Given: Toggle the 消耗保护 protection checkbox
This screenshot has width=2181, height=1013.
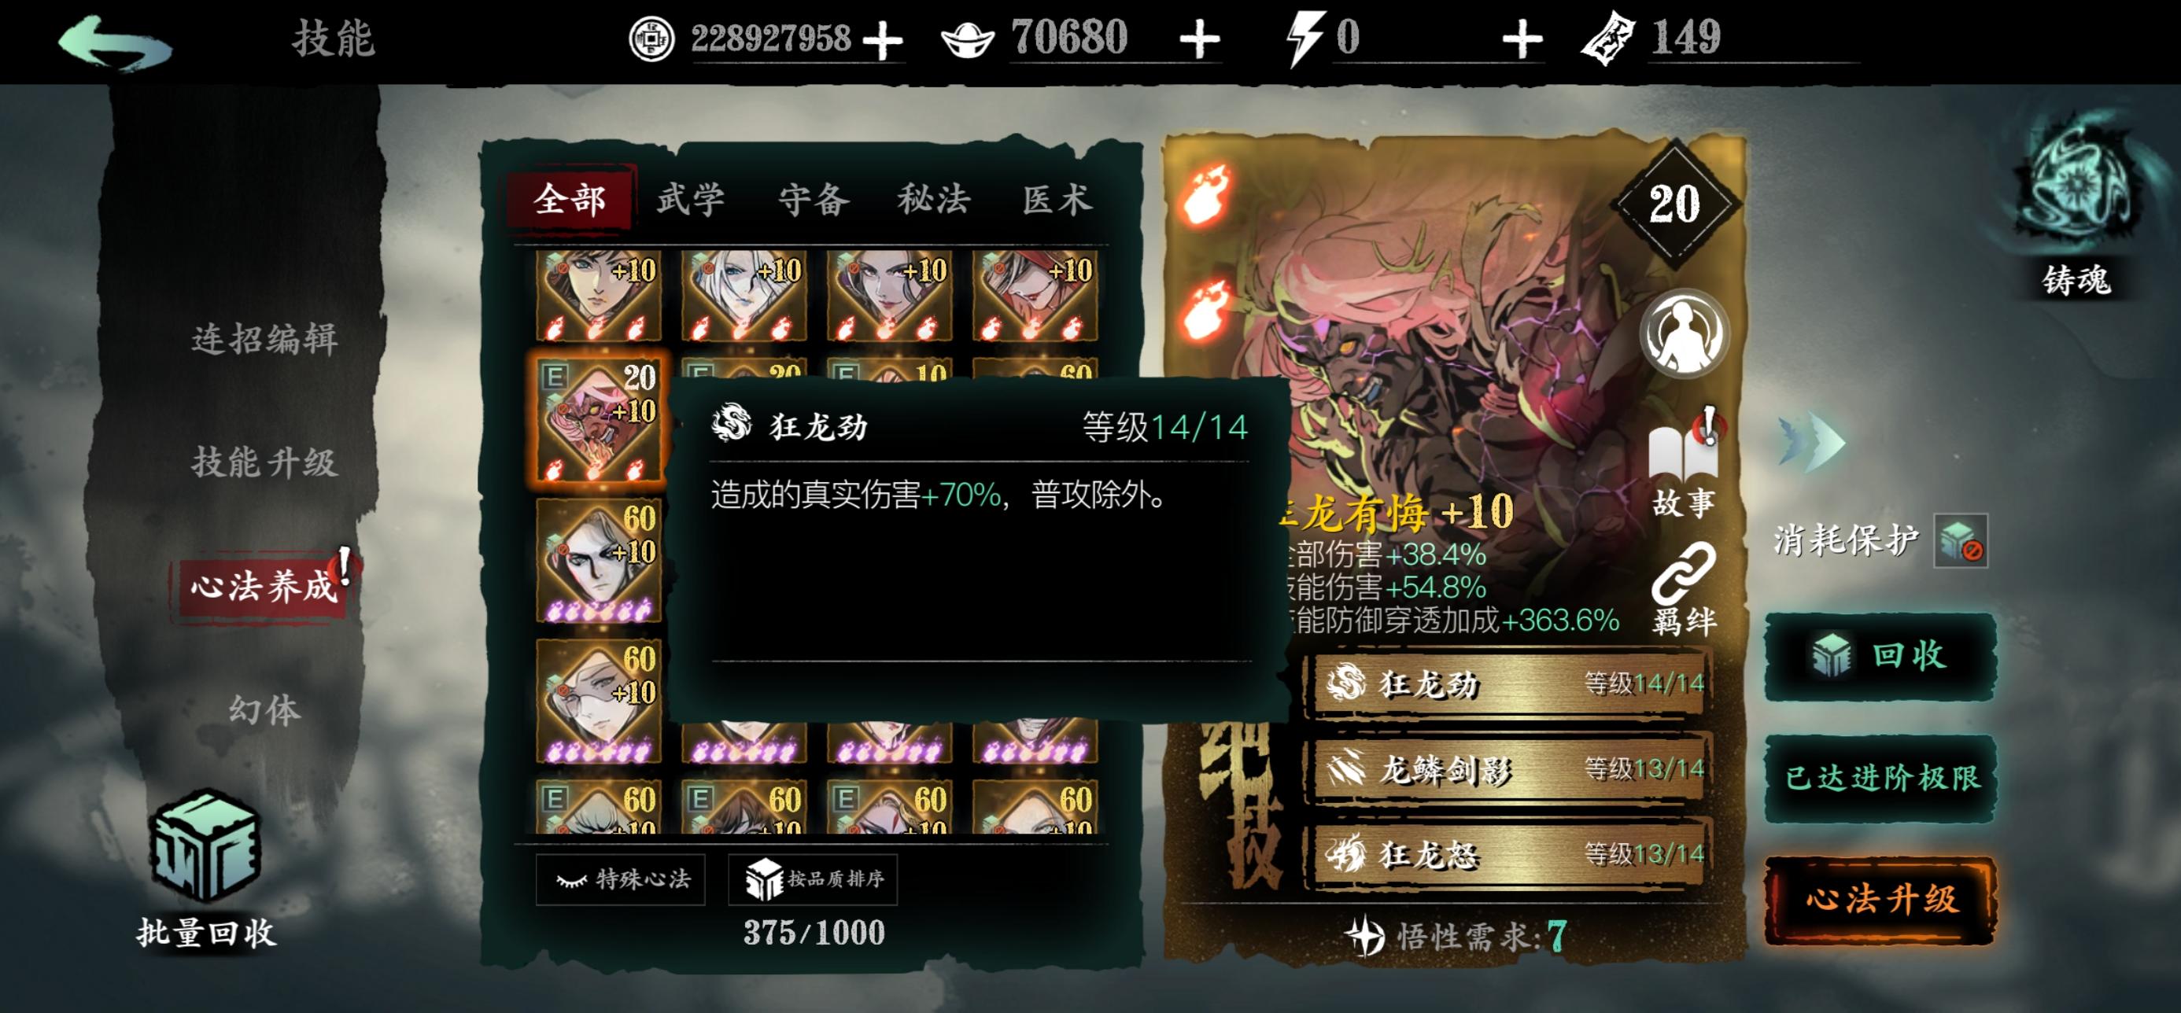Looking at the screenshot, I should 1960,540.
